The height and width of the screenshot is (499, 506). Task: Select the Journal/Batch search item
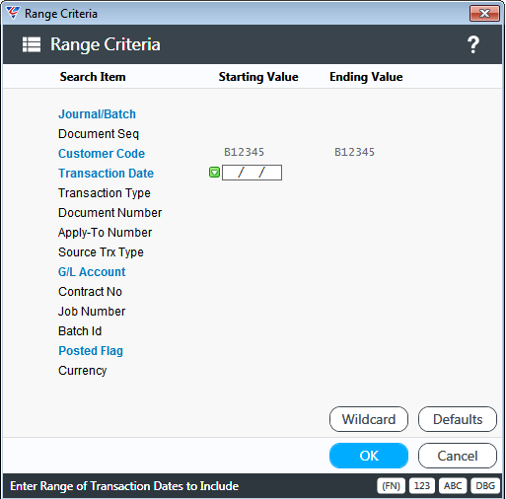97,114
